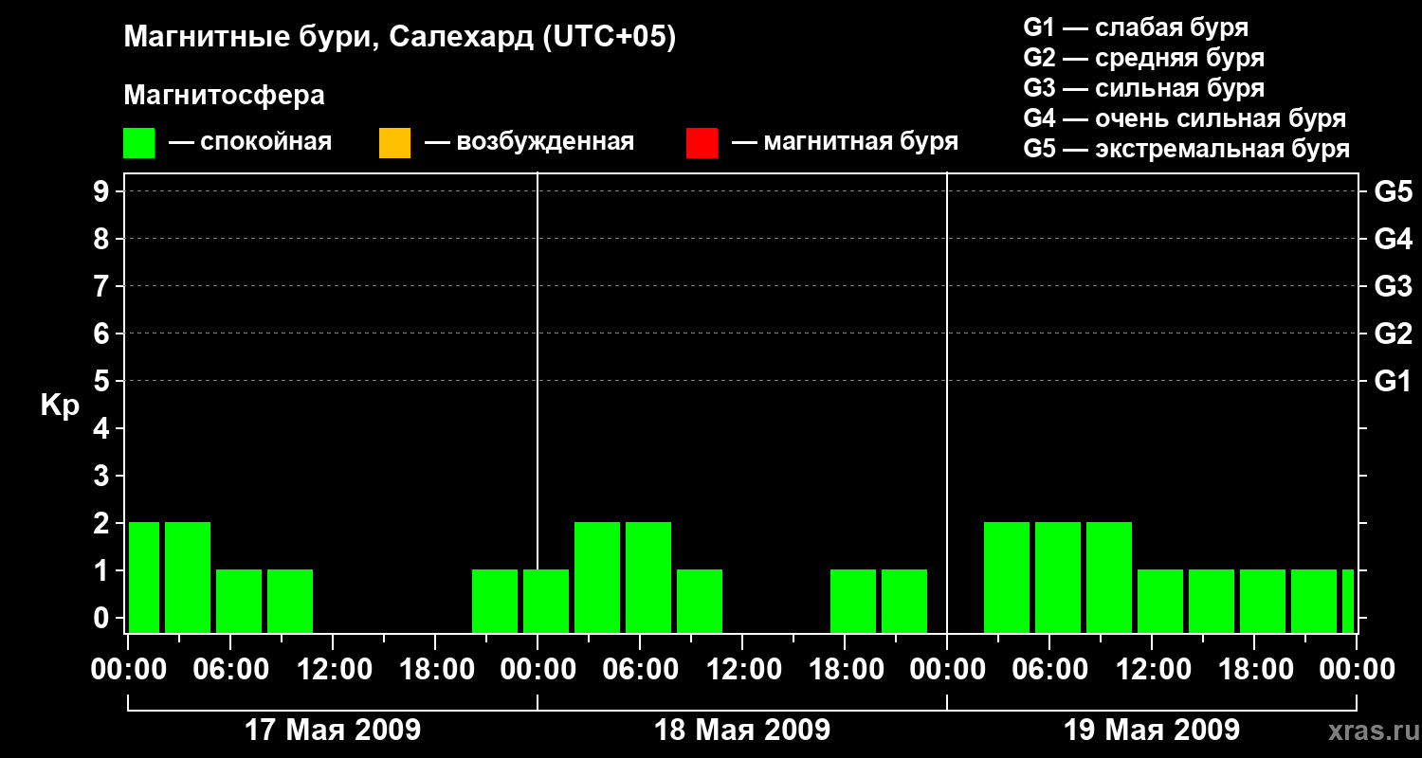Image resolution: width=1422 pixels, height=758 pixels.
Task: Click the first green bar on 17 May
Action: 144,576
